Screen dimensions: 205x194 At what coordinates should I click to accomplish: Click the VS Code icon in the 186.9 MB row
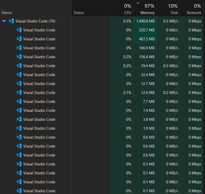tap(19, 48)
